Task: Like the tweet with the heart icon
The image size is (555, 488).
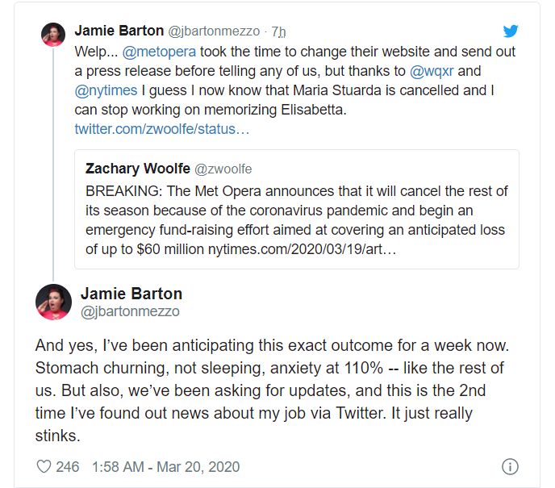Action: pos(44,466)
